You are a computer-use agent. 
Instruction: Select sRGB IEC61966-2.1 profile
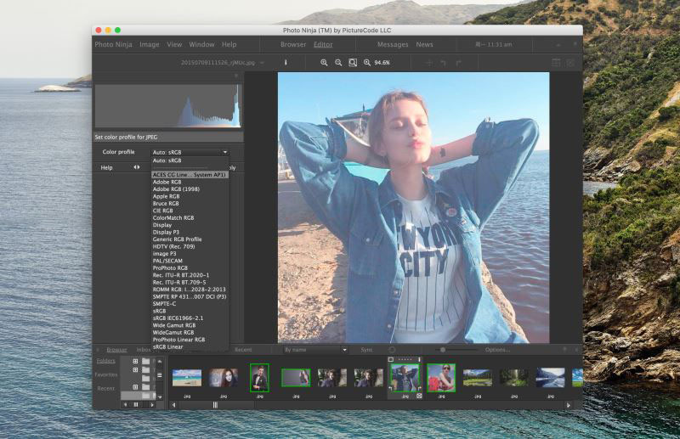[x=190, y=318]
